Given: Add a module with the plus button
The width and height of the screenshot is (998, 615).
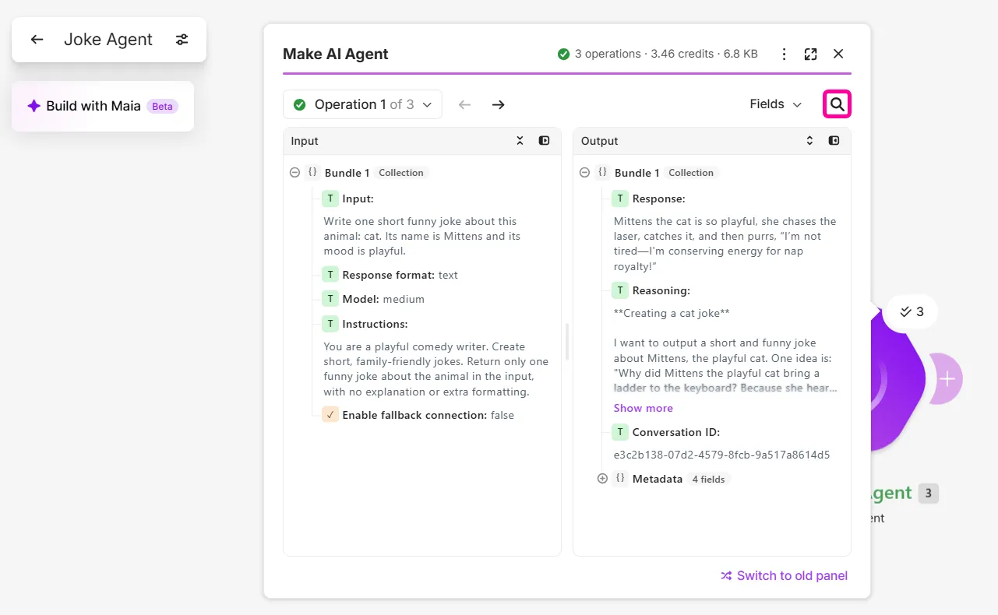Looking at the screenshot, I should click(947, 379).
